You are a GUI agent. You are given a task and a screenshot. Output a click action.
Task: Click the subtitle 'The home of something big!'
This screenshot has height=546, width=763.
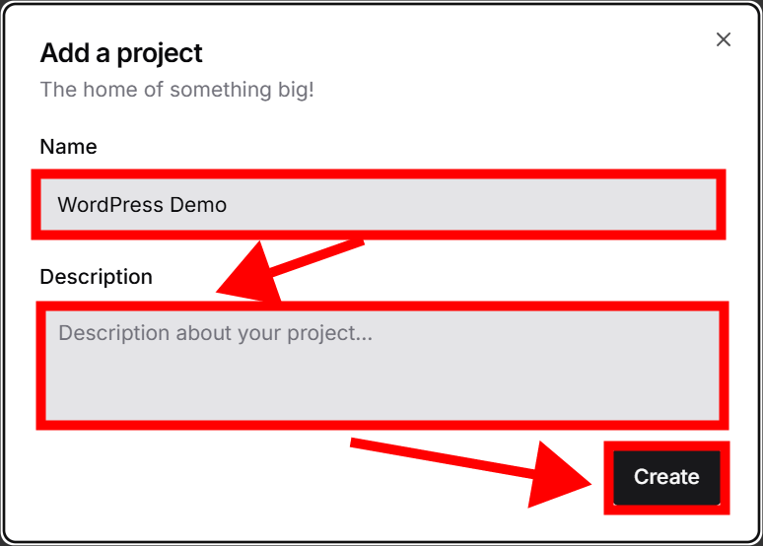click(176, 90)
